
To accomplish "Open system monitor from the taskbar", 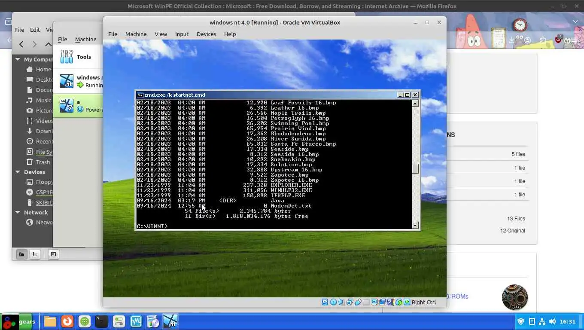I will (136, 321).
